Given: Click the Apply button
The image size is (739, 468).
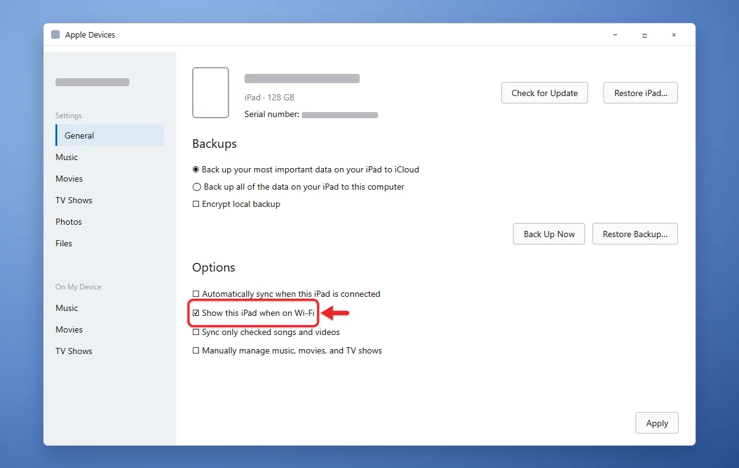Looking at the screenshot, I should point(657,423).
